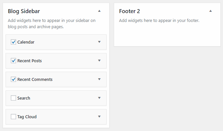
Task: Uncheck the Calendar widget checkbox
Action: tap(13, 42)
